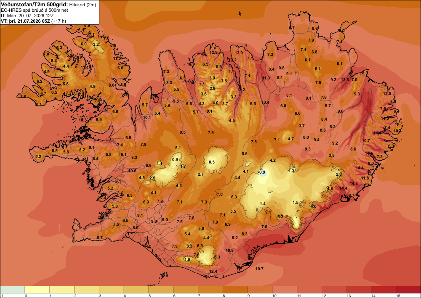The width and height of the screenshot is (421, 298).
Task: Click the 8.2 temperature value in the east
Action: coord(333,127)
